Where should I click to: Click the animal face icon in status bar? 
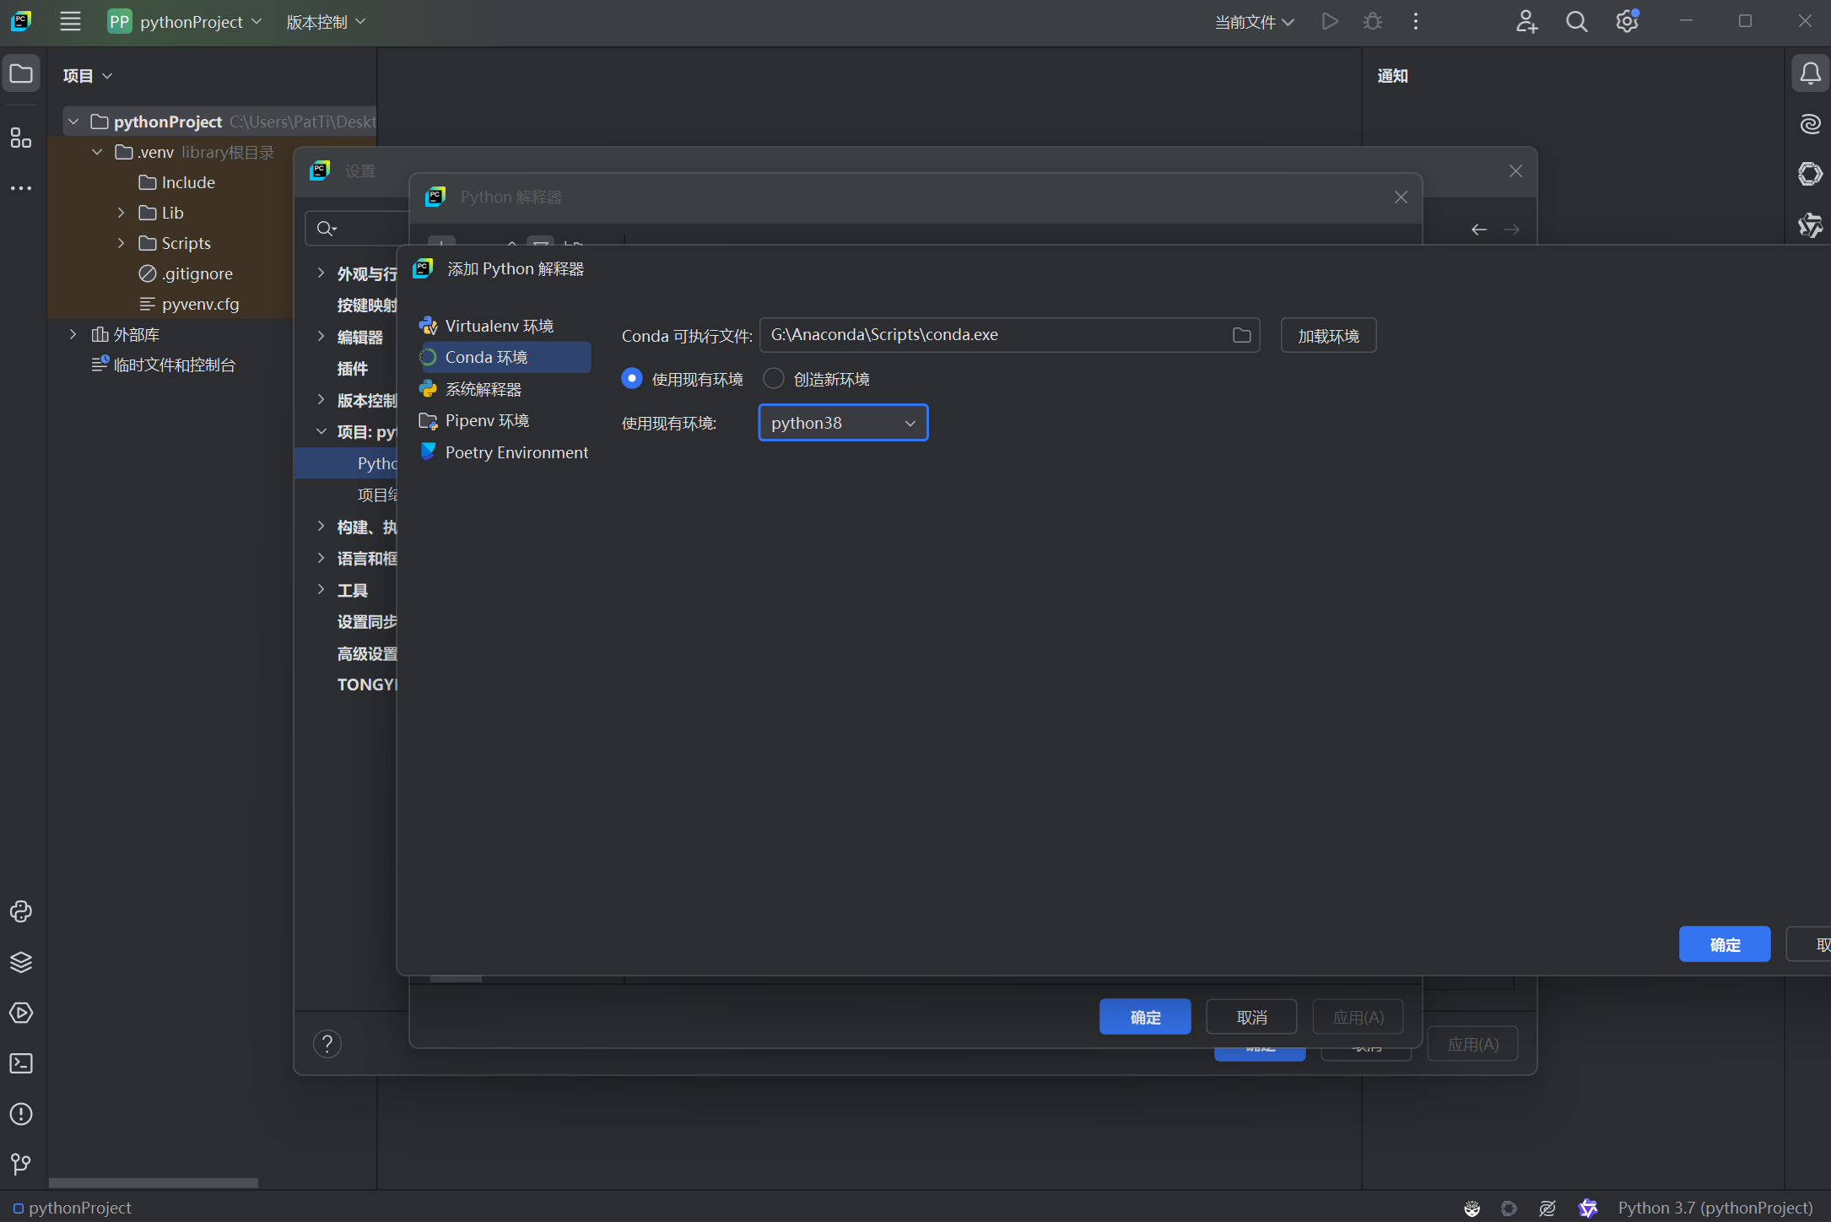click(x=1472, y=1208)
